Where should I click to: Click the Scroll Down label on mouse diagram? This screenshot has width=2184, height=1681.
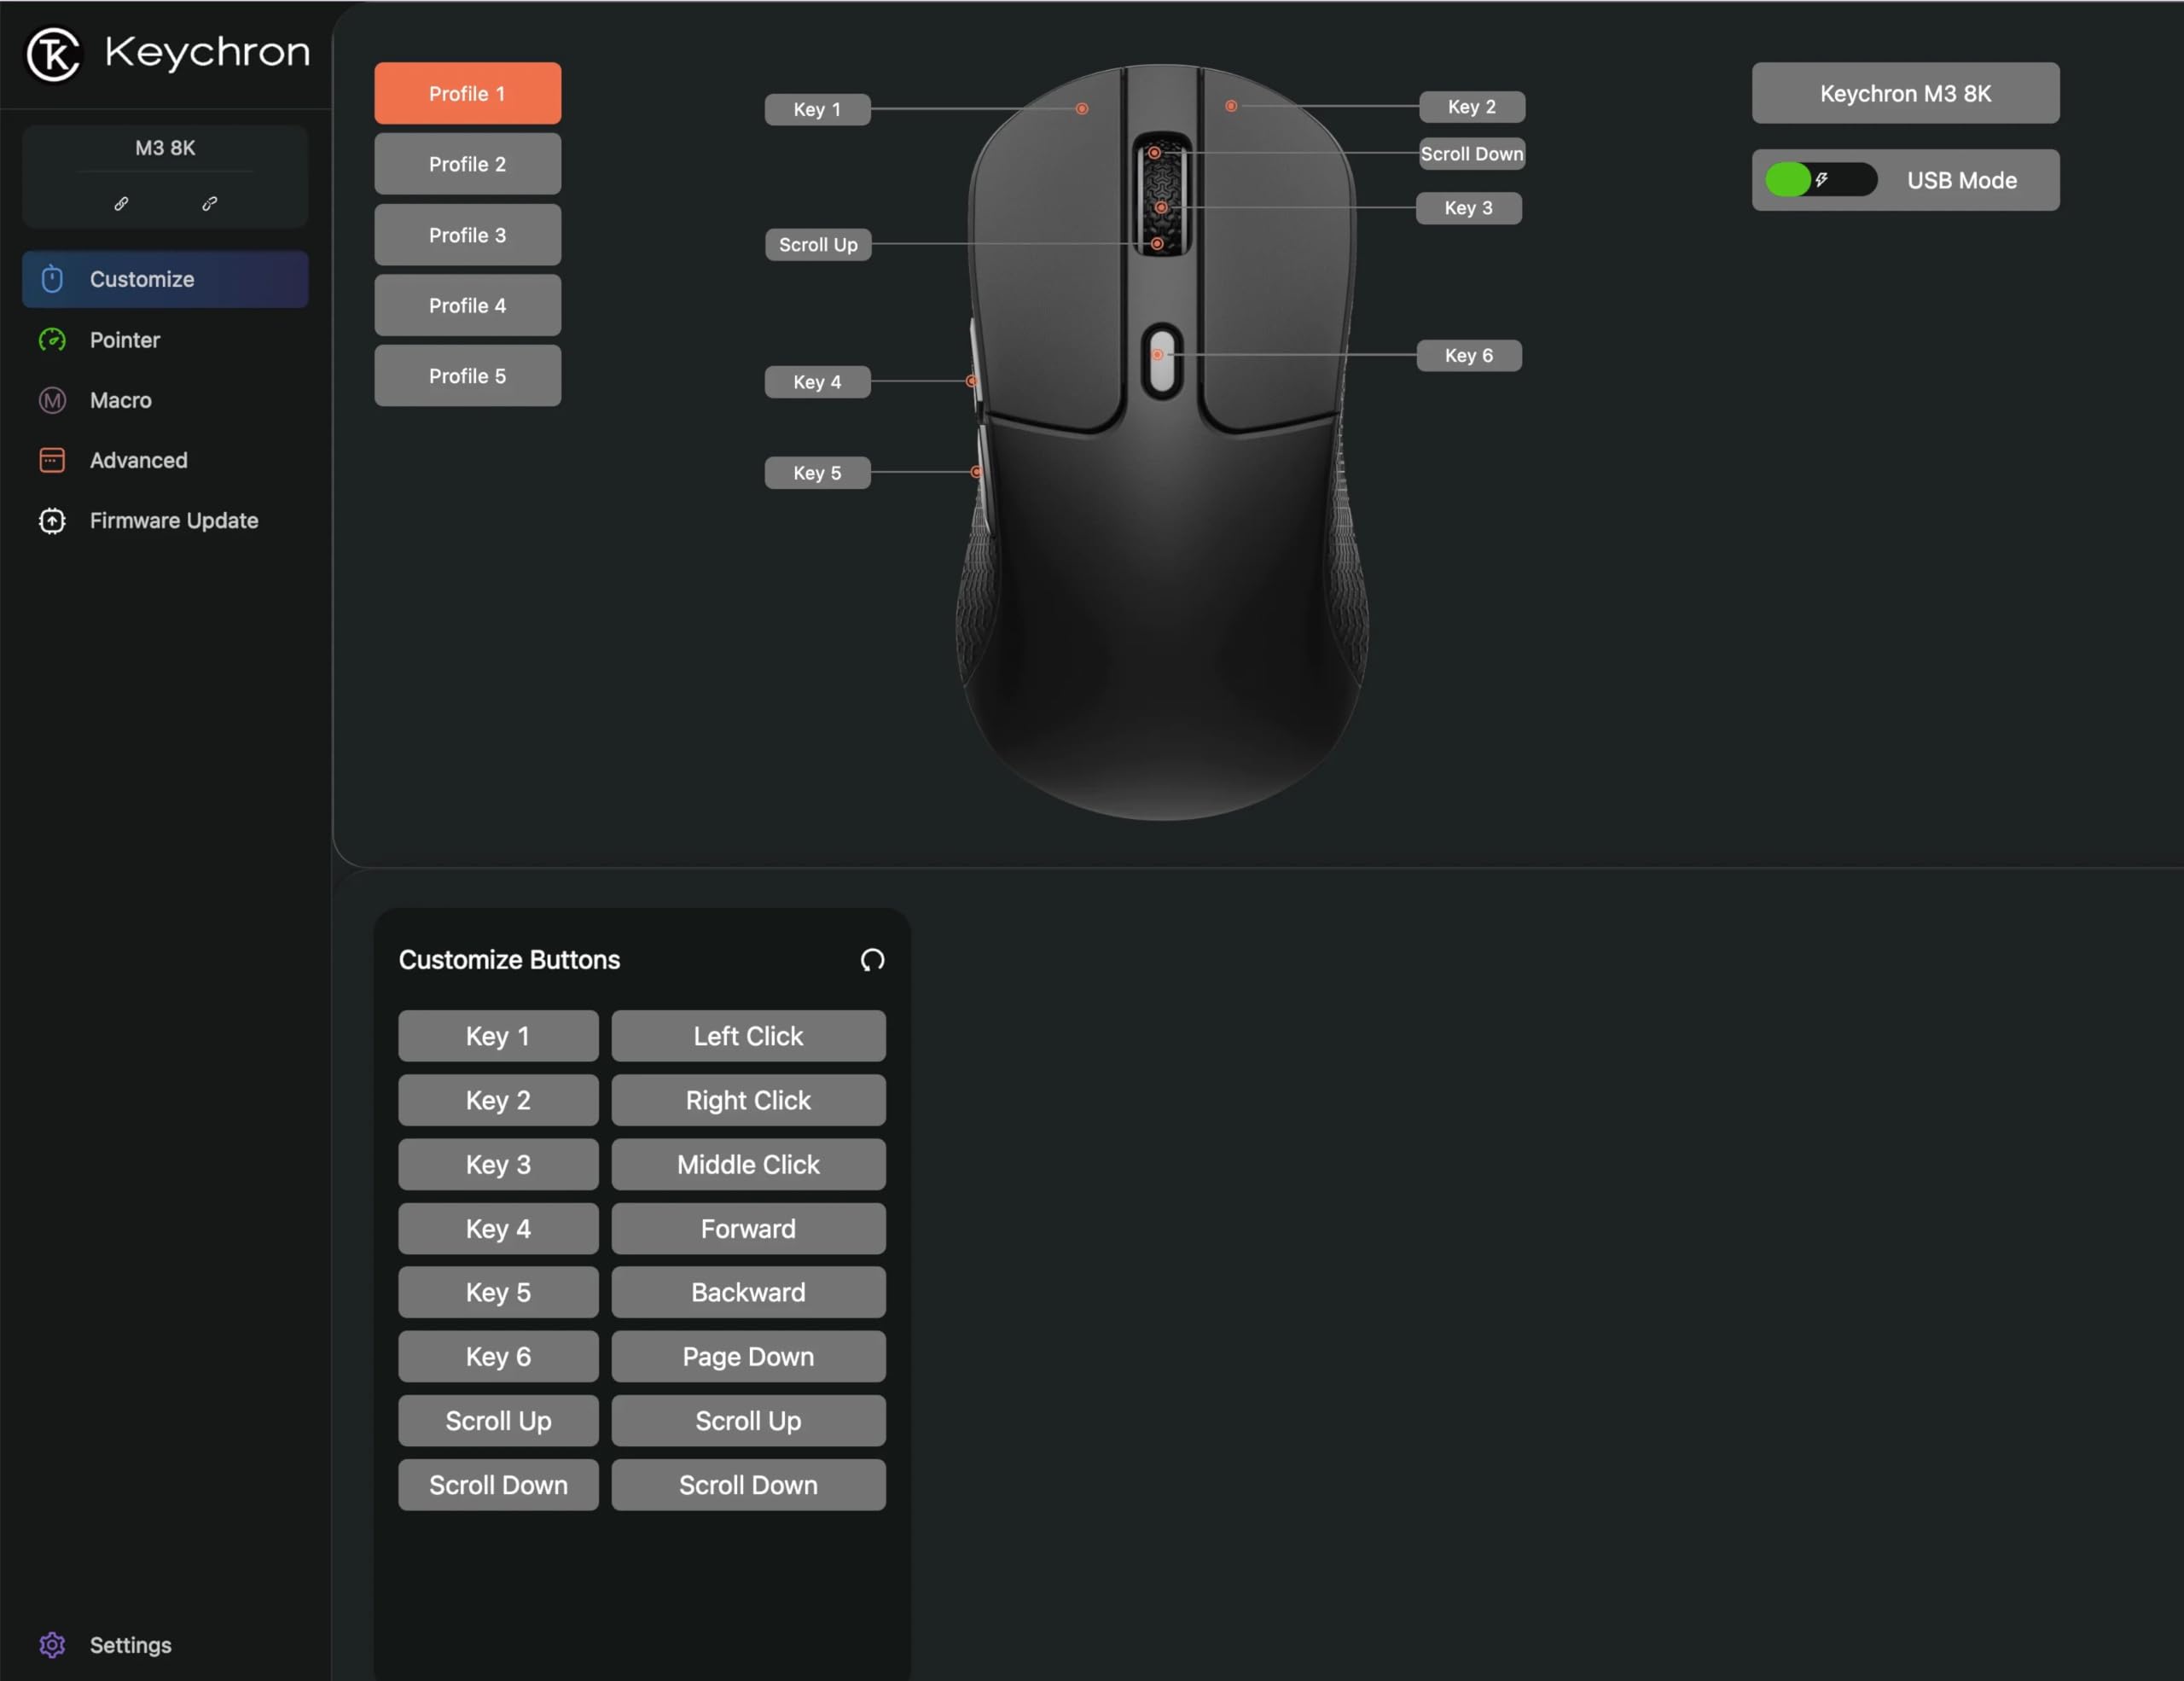[1472, 154]
